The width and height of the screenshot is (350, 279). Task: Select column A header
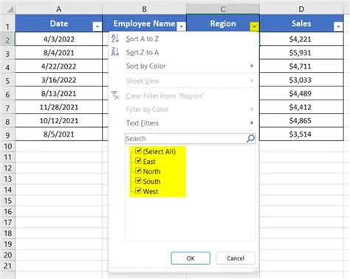(x=58, y=9)
